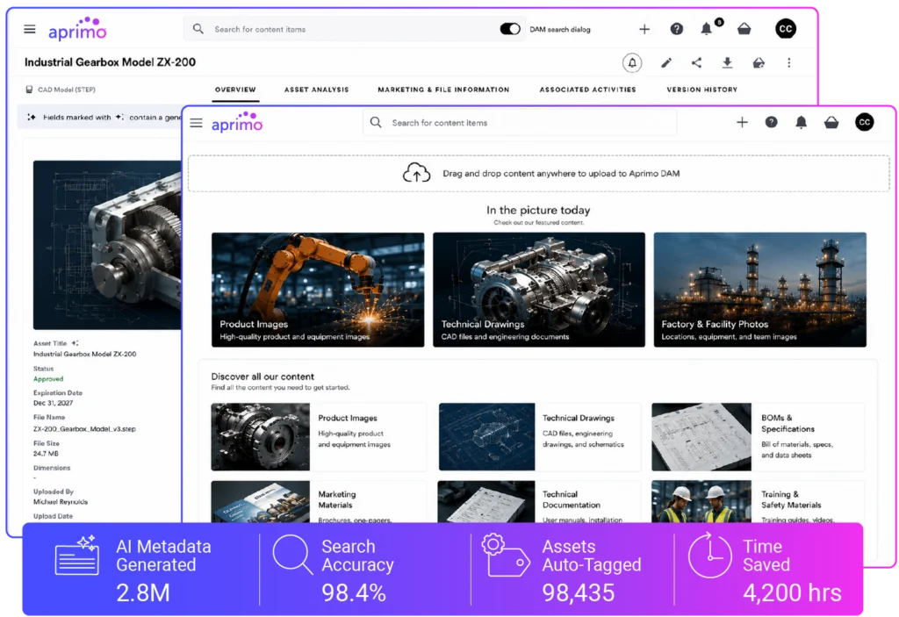Open the hamburger menu in the back window
The height and width of the screenshot is (617, 899).
coord(30,29)
